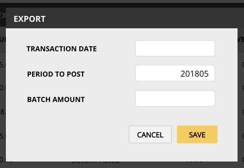Click the dimmed backdrop left of the dialog
The image size is (244, 168).
tap(3, 88)
